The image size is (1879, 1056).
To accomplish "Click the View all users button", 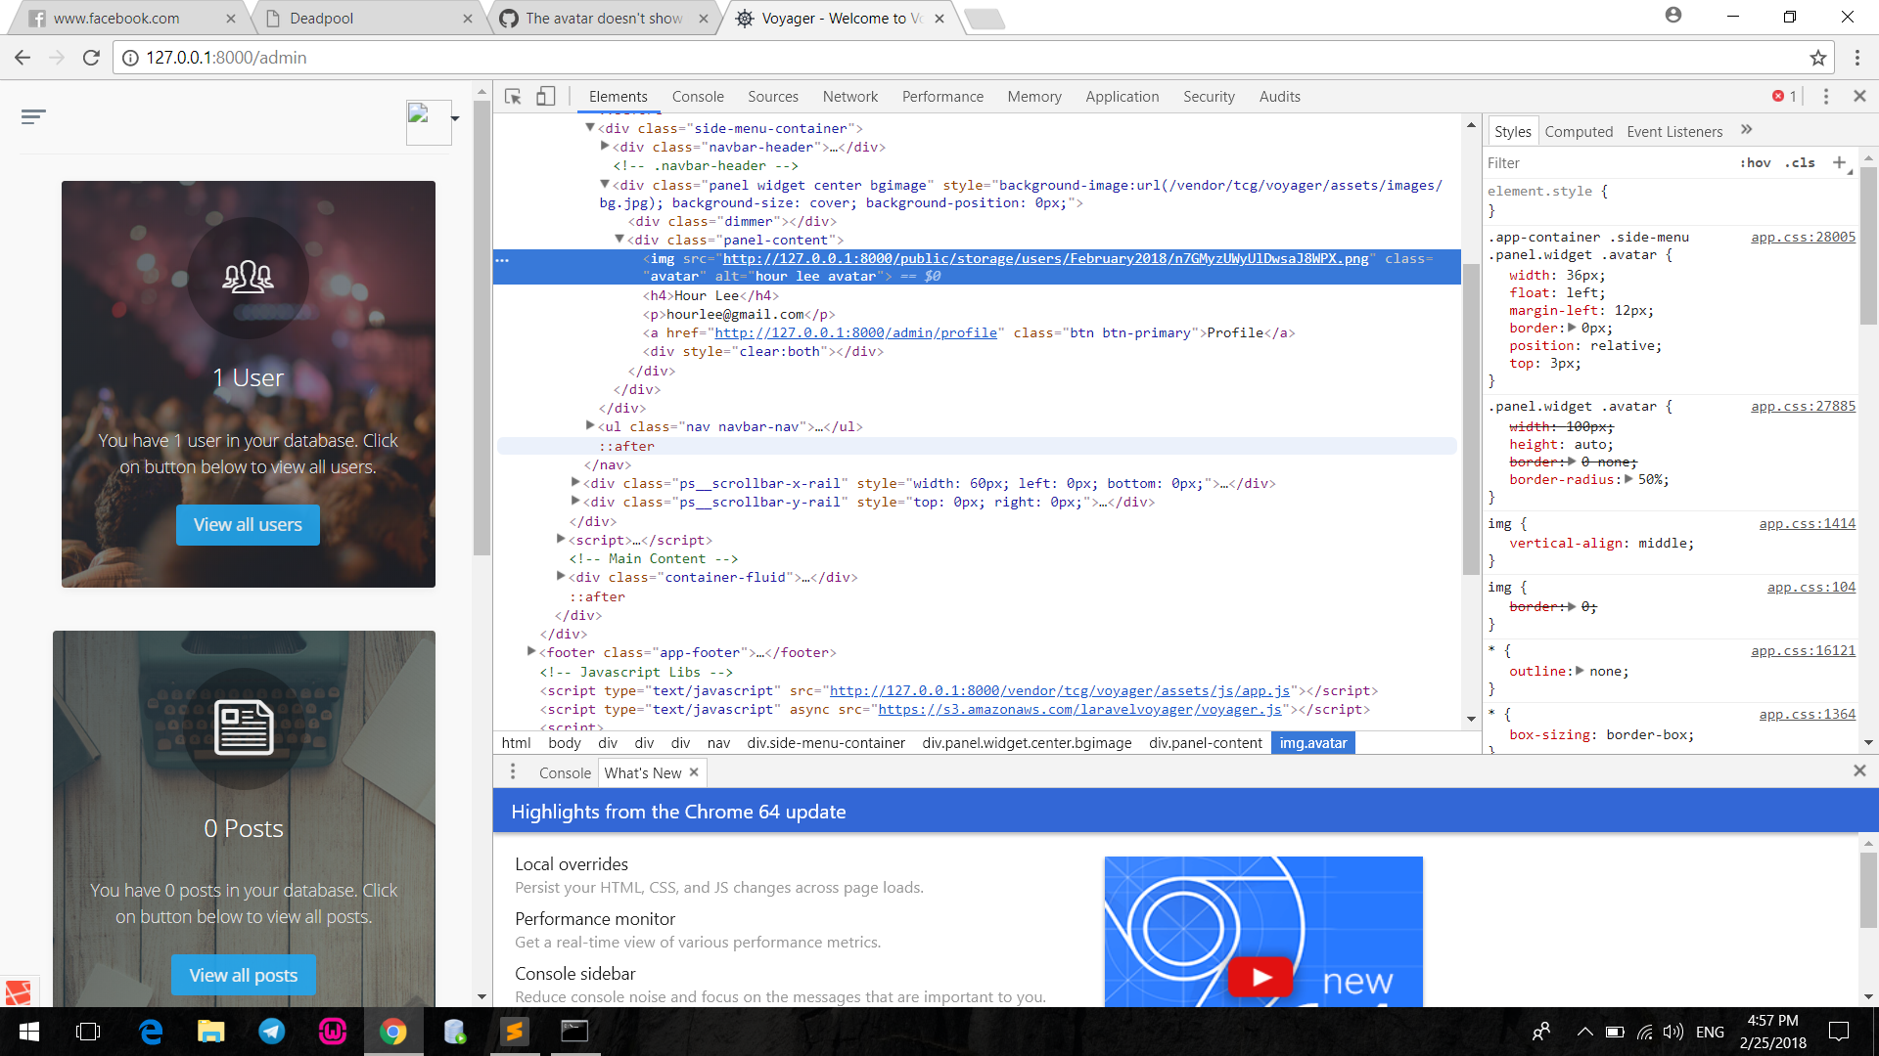I will click(248, 524).
